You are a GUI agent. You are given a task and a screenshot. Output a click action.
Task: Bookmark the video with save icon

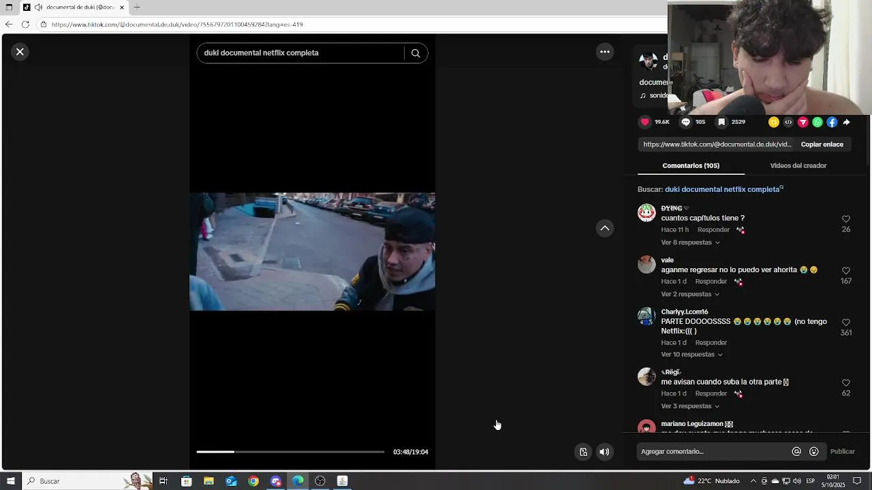722,122
